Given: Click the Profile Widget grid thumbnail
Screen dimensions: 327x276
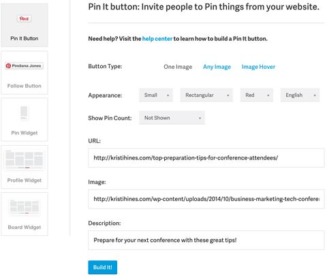Looking at the screenshot, I should [24, 160].
